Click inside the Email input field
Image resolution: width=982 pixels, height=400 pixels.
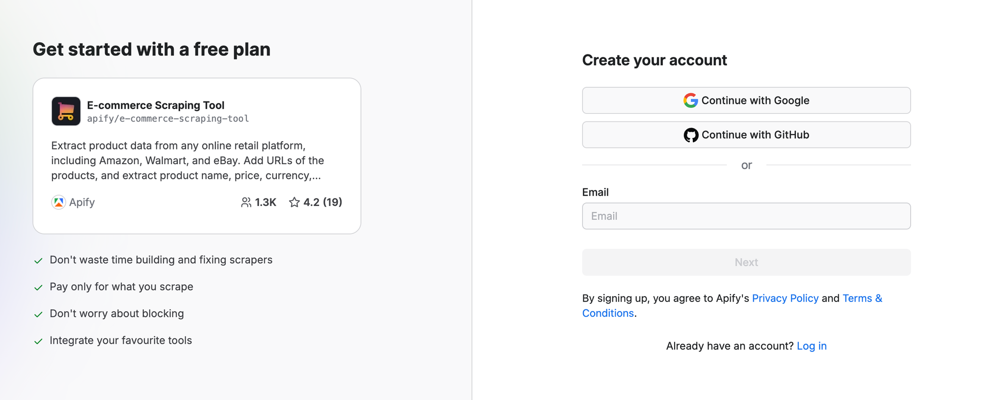pos(746,216)
